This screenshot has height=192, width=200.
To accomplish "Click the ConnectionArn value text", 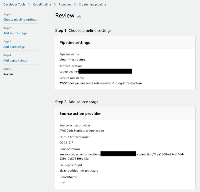I will [x=122, y=156].
